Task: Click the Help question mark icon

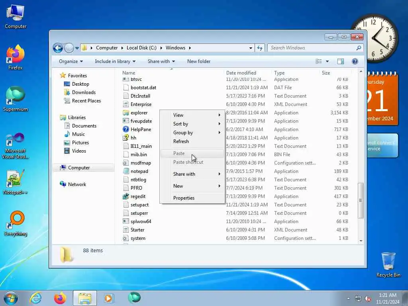Action: pos(355,61)
